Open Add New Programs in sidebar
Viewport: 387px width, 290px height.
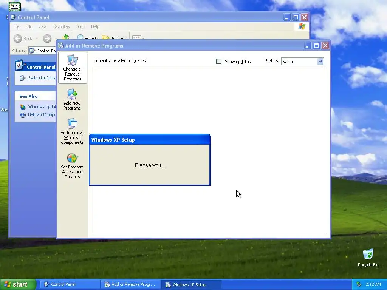pyautogui.click(x=72, y=99)
